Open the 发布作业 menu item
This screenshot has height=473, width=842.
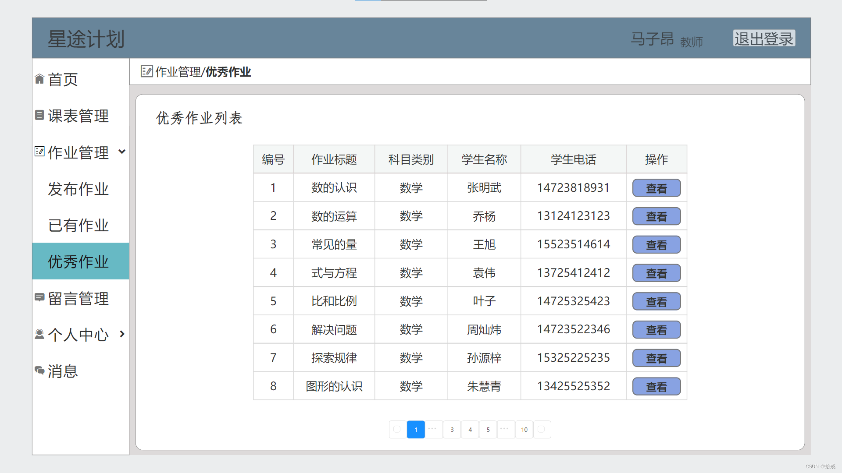coord(78,189)
